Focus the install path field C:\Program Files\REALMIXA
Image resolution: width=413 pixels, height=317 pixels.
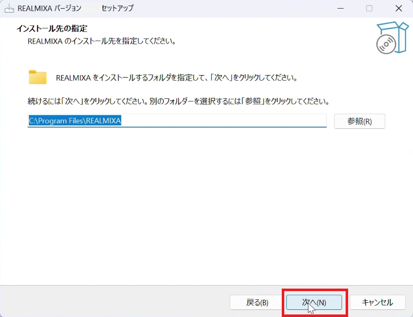click(177, 121)
